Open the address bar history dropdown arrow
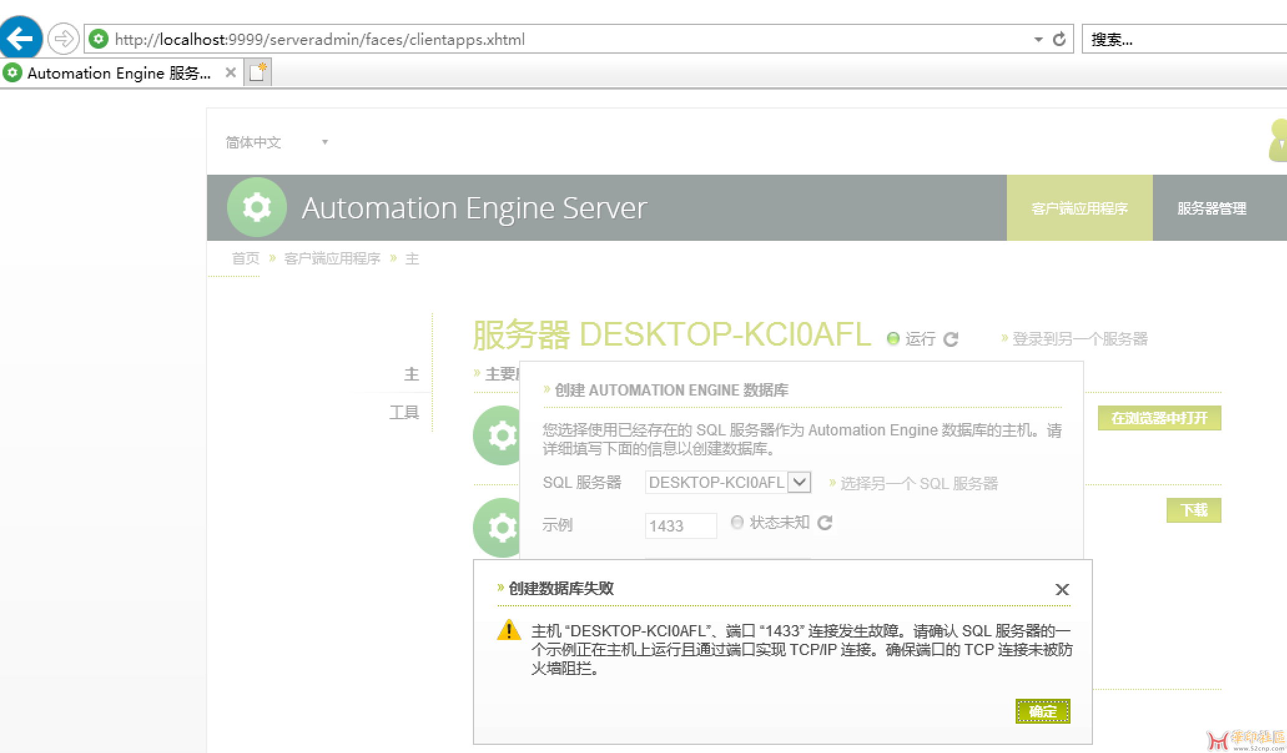This screenshot has height=753, width=1287. 1038,39
